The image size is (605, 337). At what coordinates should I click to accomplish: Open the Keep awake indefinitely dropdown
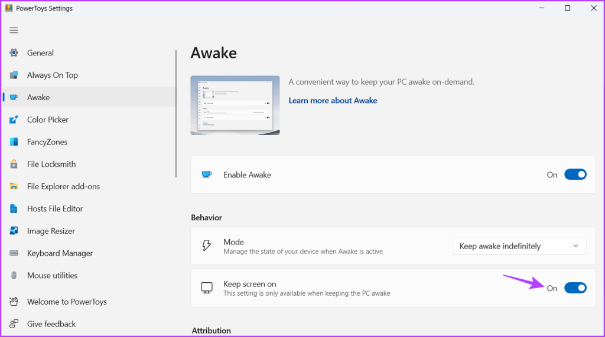[519, 246]
